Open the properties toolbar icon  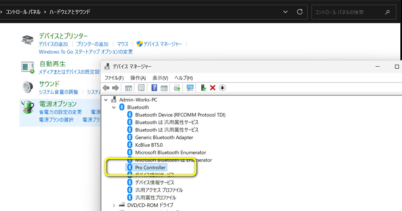click(141, 88)
